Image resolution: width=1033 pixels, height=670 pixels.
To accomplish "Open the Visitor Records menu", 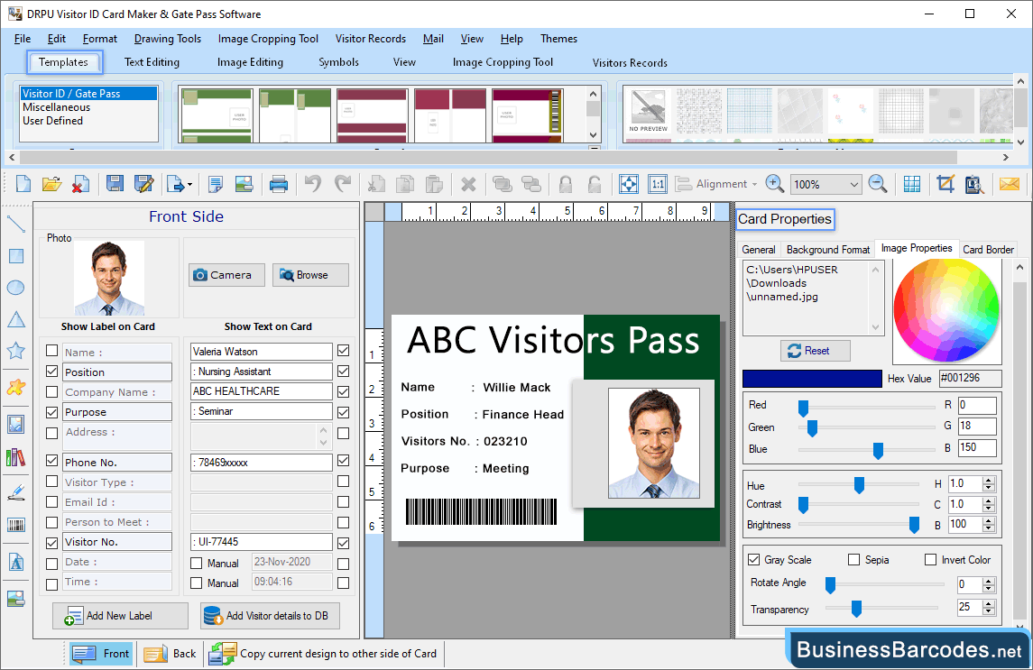I will pos(370,39).
